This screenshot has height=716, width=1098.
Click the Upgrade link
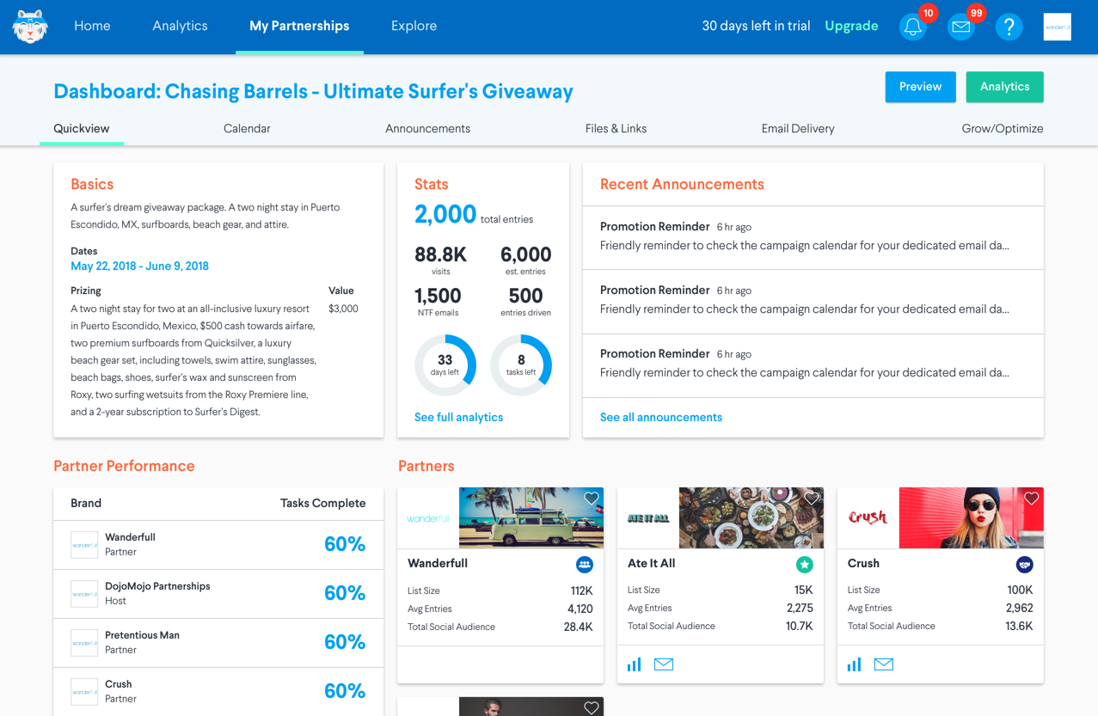click(x=851, y=26)
